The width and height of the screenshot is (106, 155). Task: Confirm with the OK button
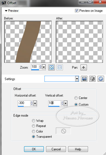click(34, 149)
